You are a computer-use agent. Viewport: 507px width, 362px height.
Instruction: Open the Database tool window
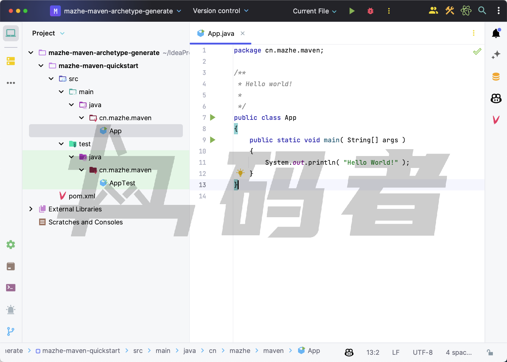[x=496, y=76]
